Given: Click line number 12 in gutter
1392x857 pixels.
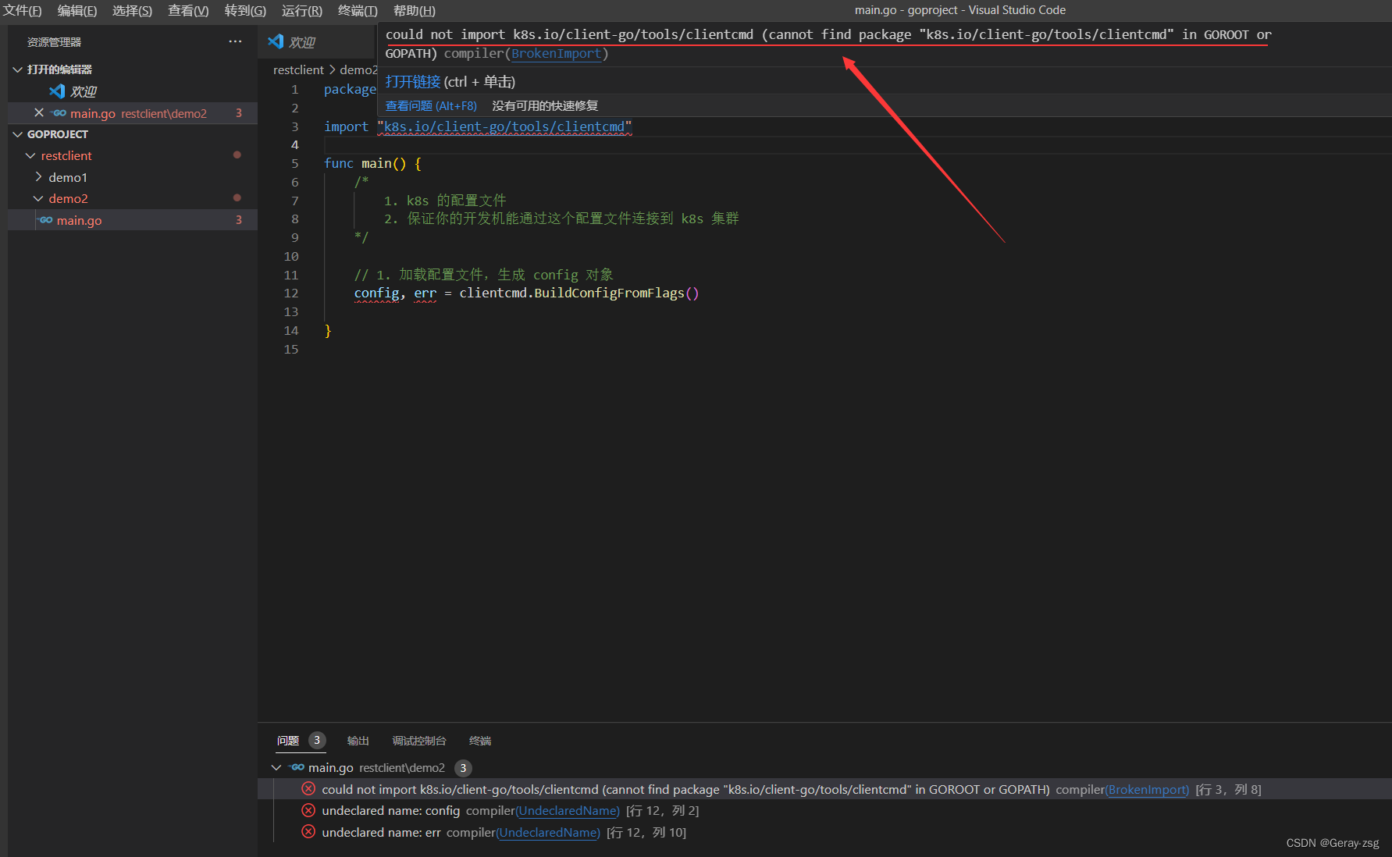Looking at the screenshot, I should click(291, 293).
